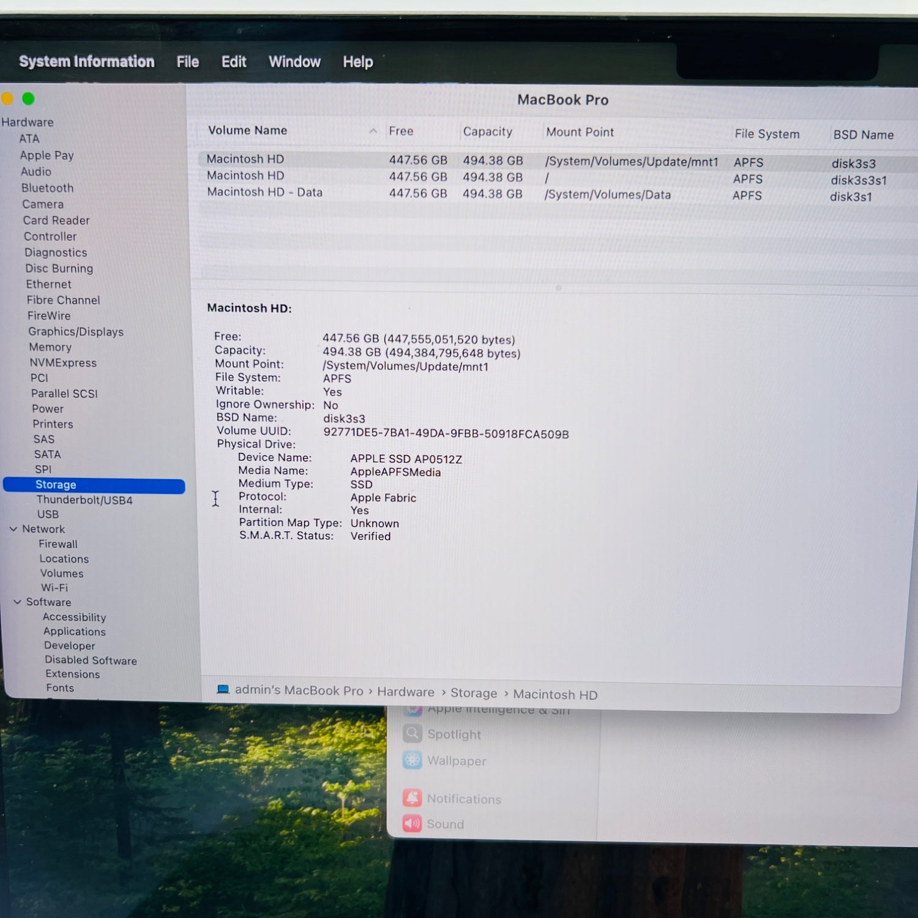Toggle sort arrow on Volume Name column

[x=373, y=131]
